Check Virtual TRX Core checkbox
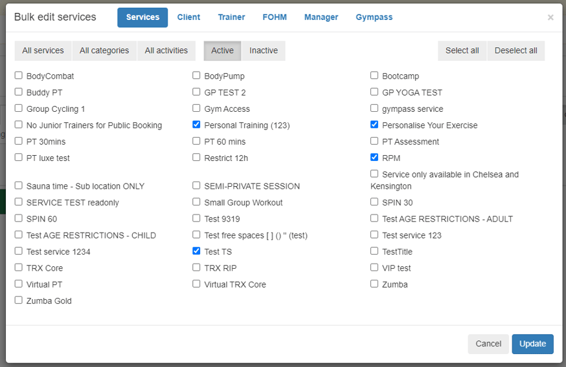The image size is (566, 367). [x=196, y=284]
